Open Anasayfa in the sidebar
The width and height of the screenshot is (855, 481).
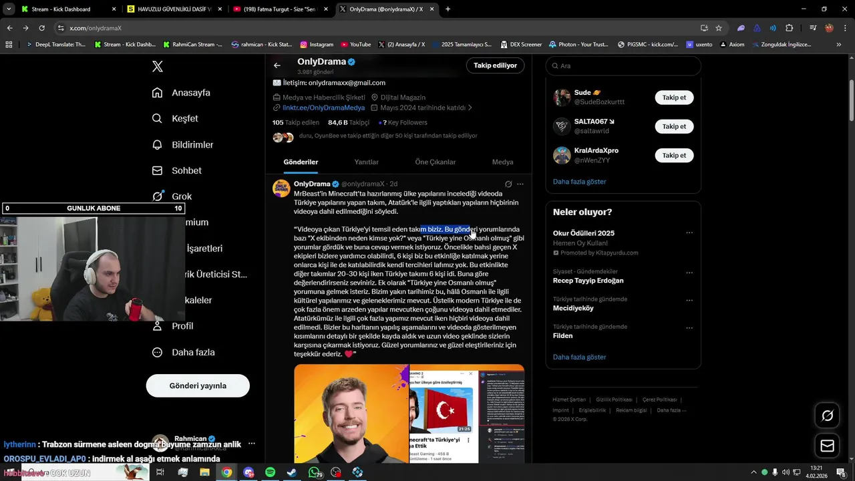click(181, 93)
